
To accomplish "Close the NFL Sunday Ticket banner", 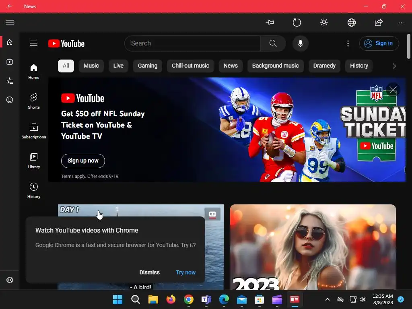I will click(393, 90).
